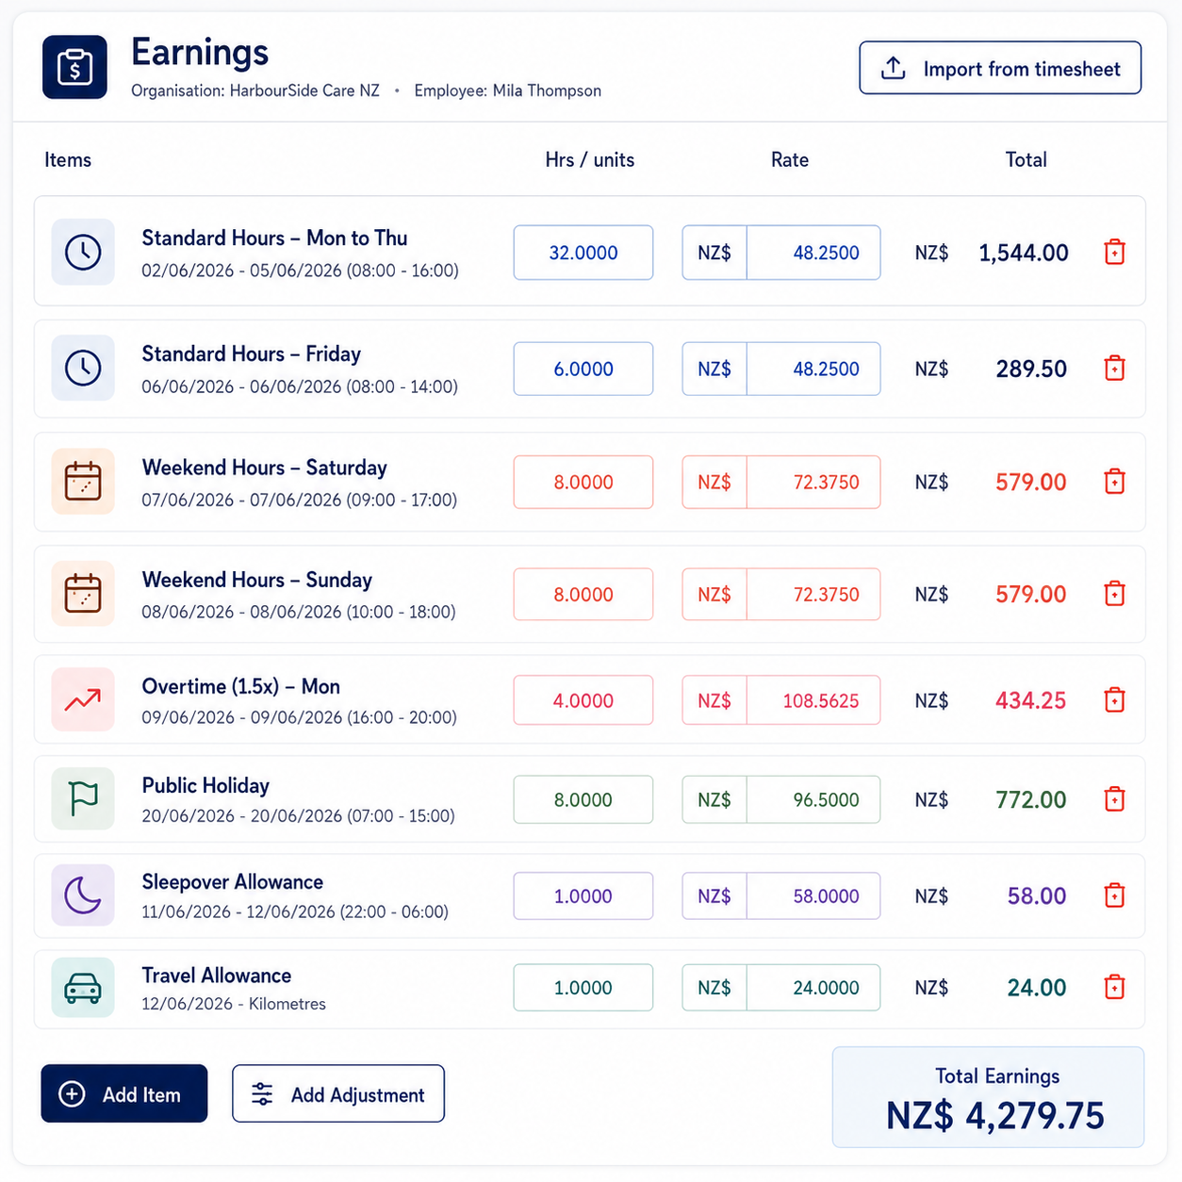Screen dimensions: 1182x1182
Task: Delete the Standard Hours Mon to Thu item
Action: click(1114, 253)
